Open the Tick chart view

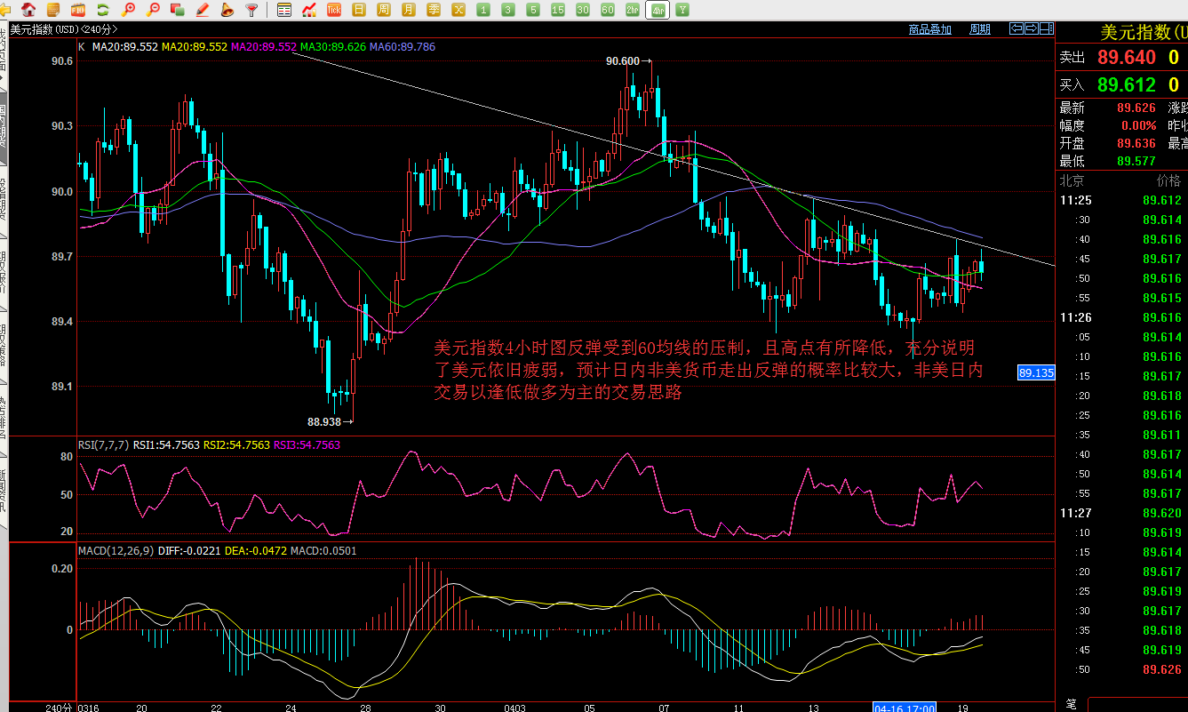click(x=334, y=10)
